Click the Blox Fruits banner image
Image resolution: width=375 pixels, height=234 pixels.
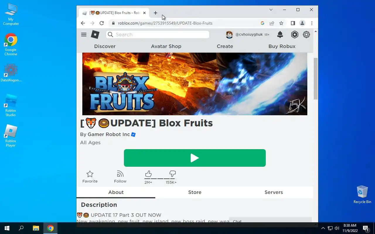click(x=195, y=84)
